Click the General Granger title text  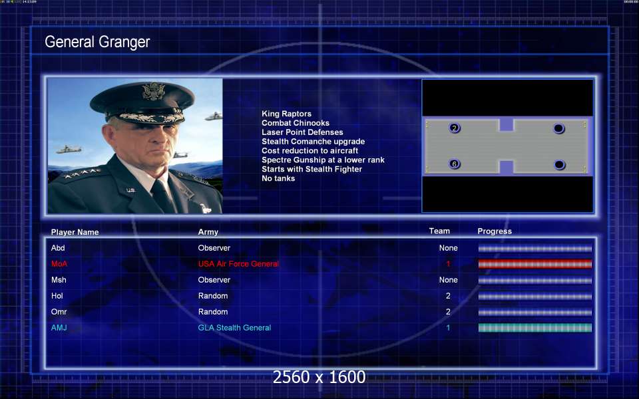click(x=97, y=42)
